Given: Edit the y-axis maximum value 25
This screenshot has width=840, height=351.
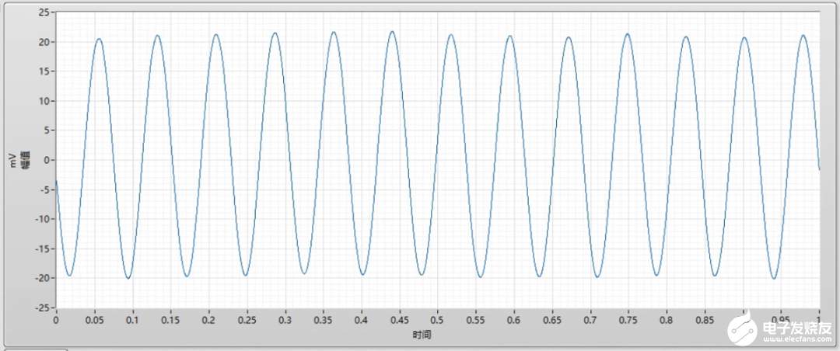Looking at the screenshot, I should [44, 12].
